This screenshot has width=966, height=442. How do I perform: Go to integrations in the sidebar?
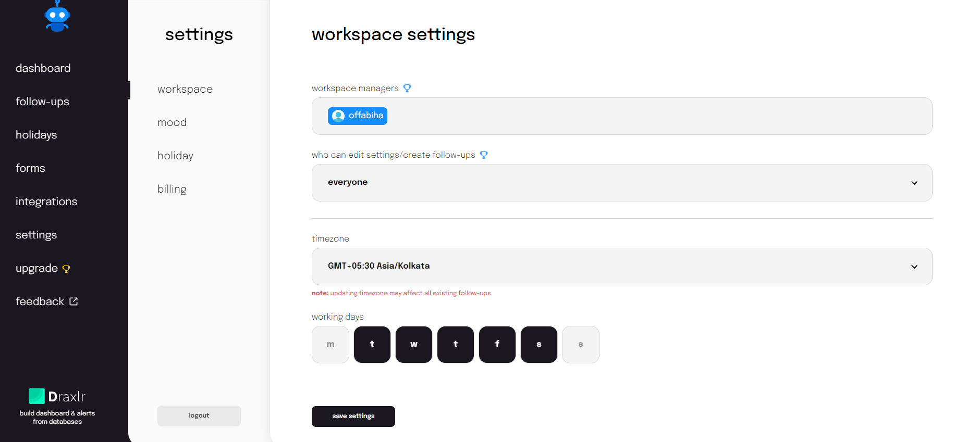click(x=46, y=201)
